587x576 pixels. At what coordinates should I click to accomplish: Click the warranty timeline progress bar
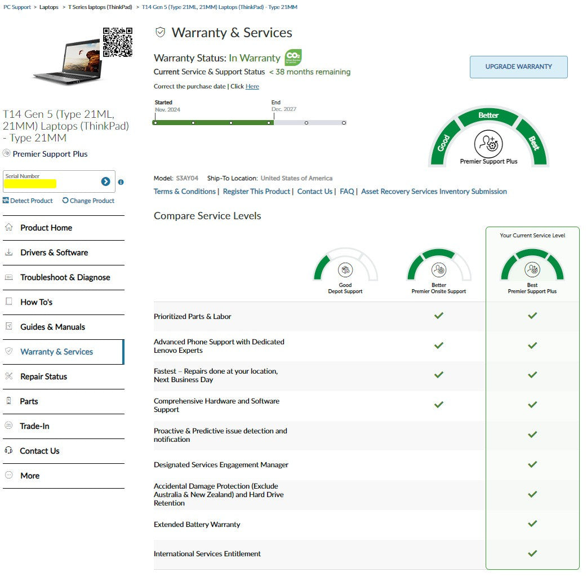point(250,122)
